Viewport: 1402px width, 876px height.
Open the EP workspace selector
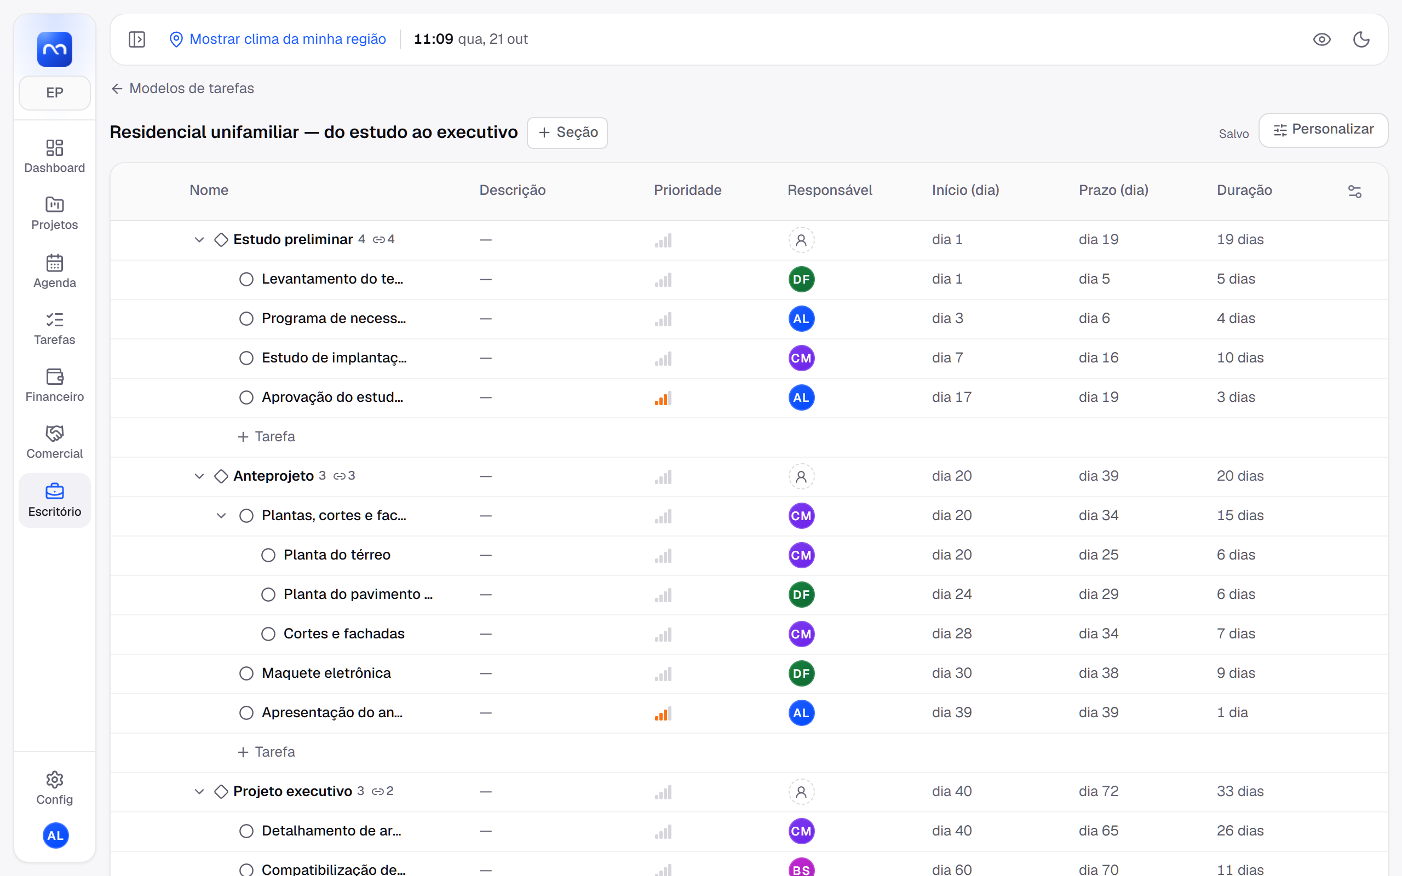(x=54, y=93)
